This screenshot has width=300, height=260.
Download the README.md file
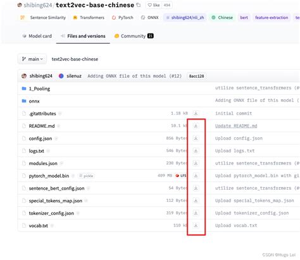196,126
